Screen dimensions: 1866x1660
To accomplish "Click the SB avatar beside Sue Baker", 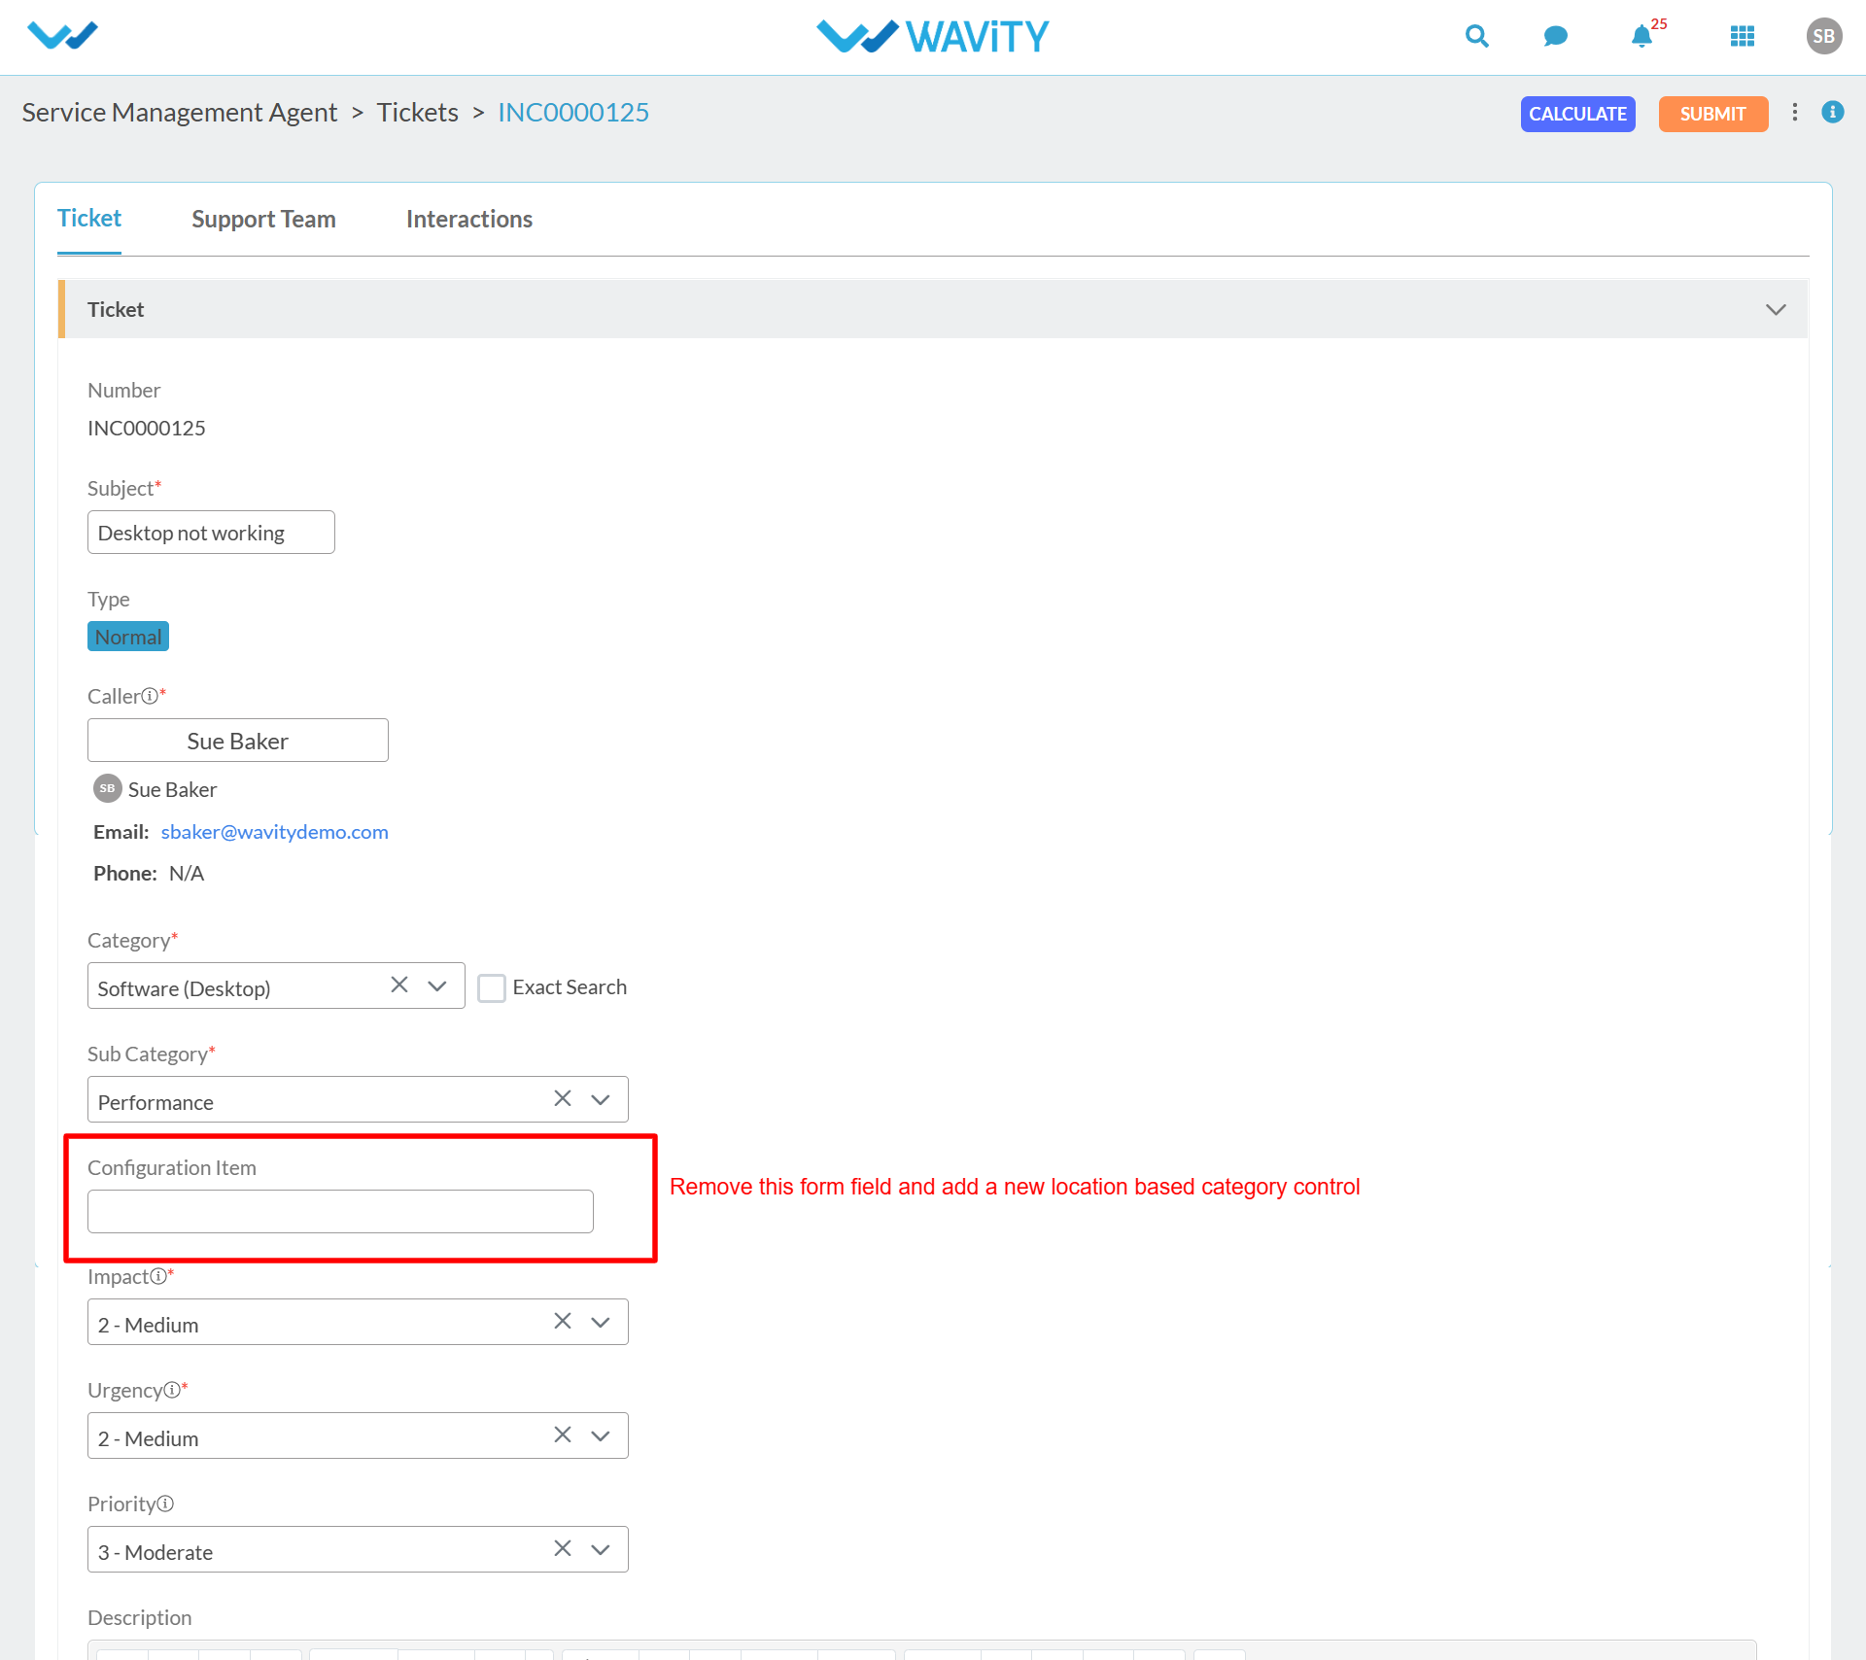I will [107, 788].
